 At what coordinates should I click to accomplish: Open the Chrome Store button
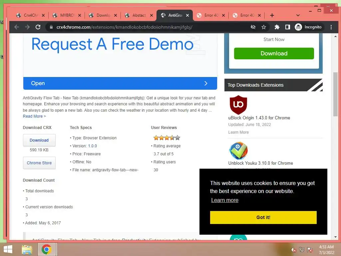(39, 163)
